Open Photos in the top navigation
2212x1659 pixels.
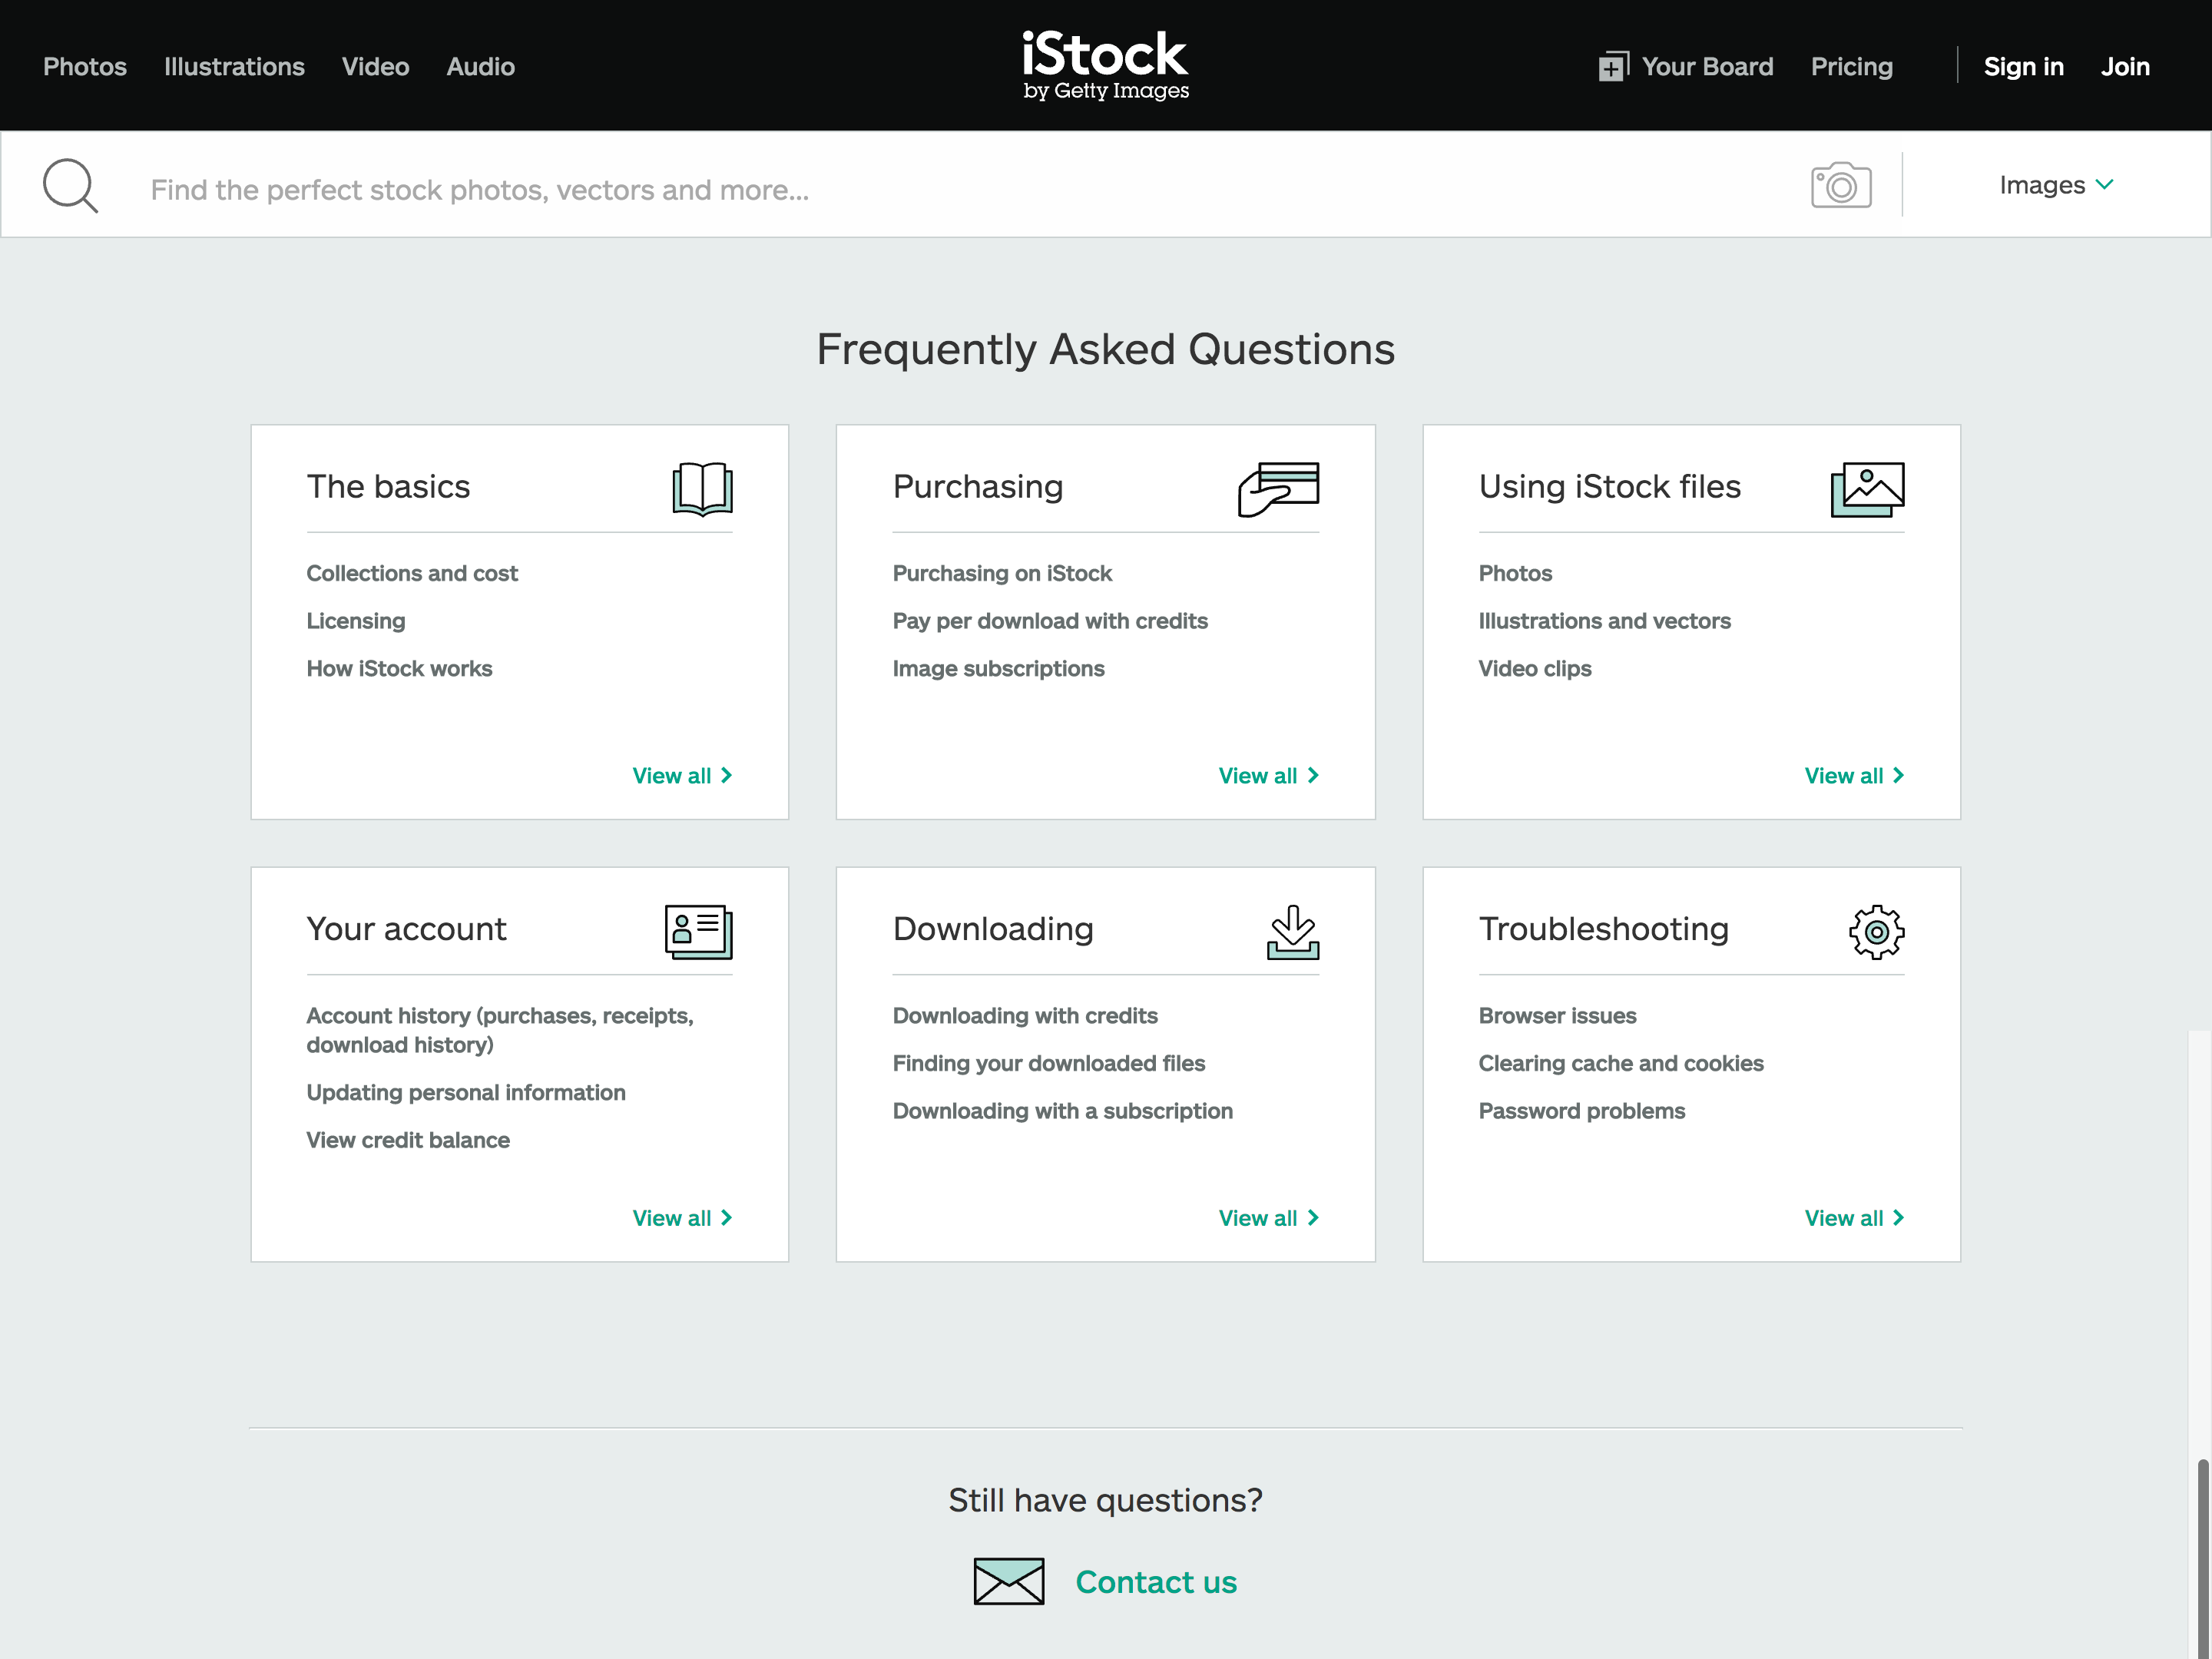coord(85,67)
